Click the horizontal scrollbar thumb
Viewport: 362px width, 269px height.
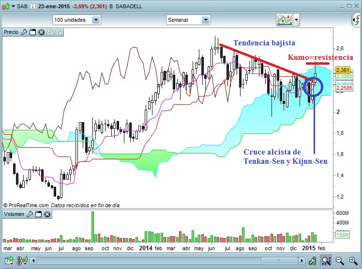coord(279,261)
